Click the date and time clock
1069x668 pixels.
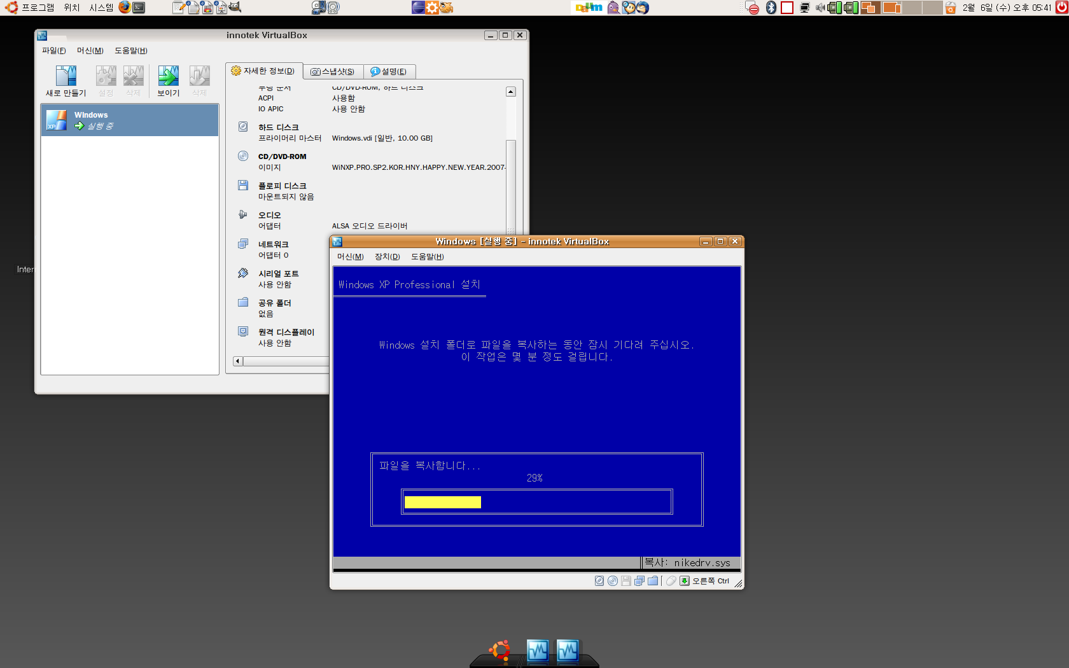tap(1007, 8)
